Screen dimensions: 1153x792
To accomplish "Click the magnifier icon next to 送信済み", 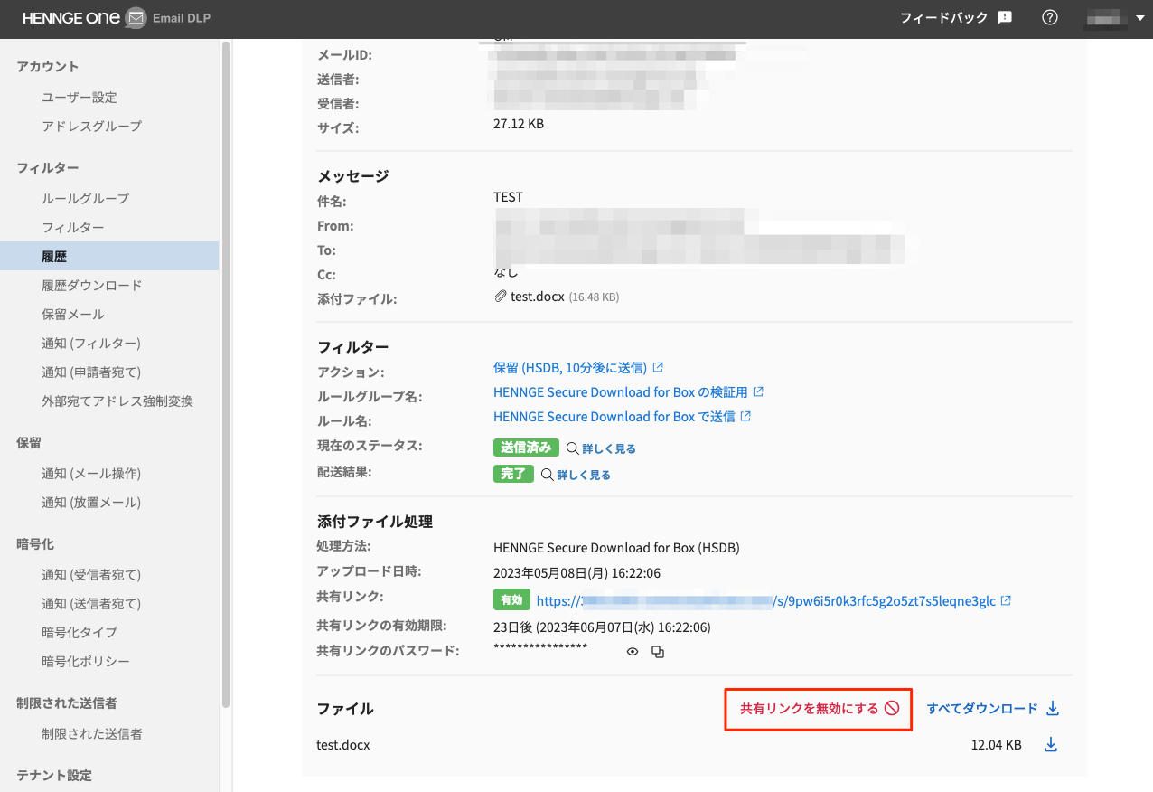I will pos(572,448).
